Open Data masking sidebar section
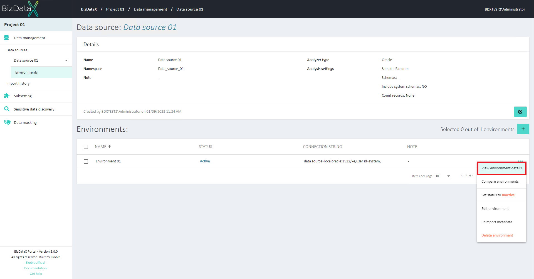This screenshot has height=279, width=534. click(x=36, y=122)
